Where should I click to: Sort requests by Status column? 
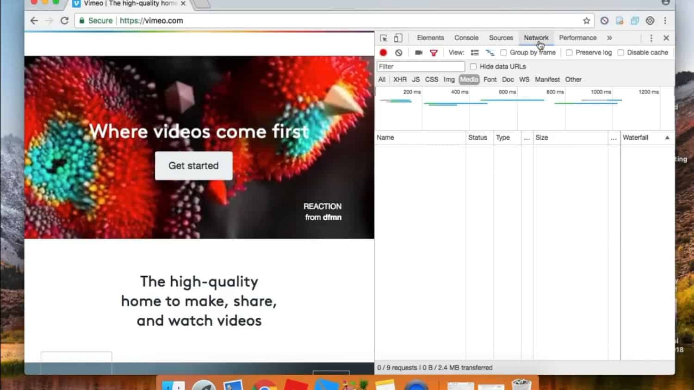pos(480,137)
